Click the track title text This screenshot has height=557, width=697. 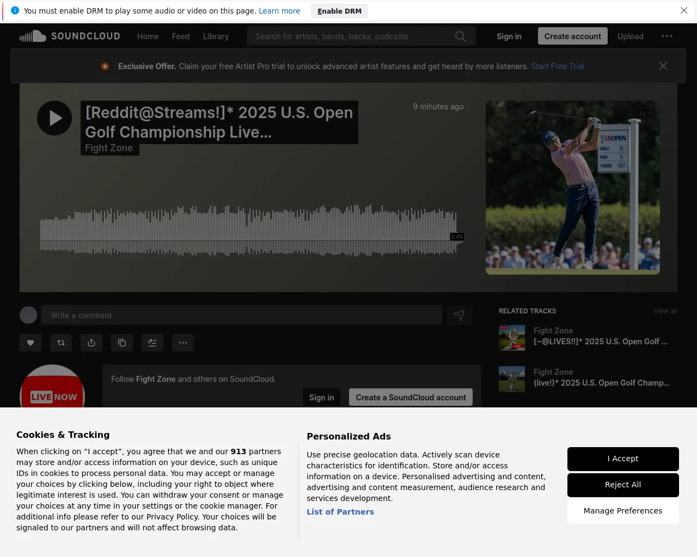219,122
